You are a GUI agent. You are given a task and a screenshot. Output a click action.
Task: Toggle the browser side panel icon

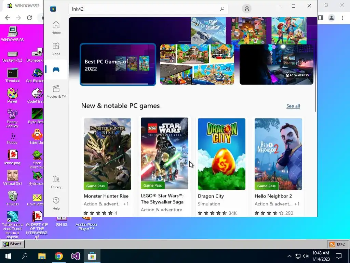click(321, 18)
